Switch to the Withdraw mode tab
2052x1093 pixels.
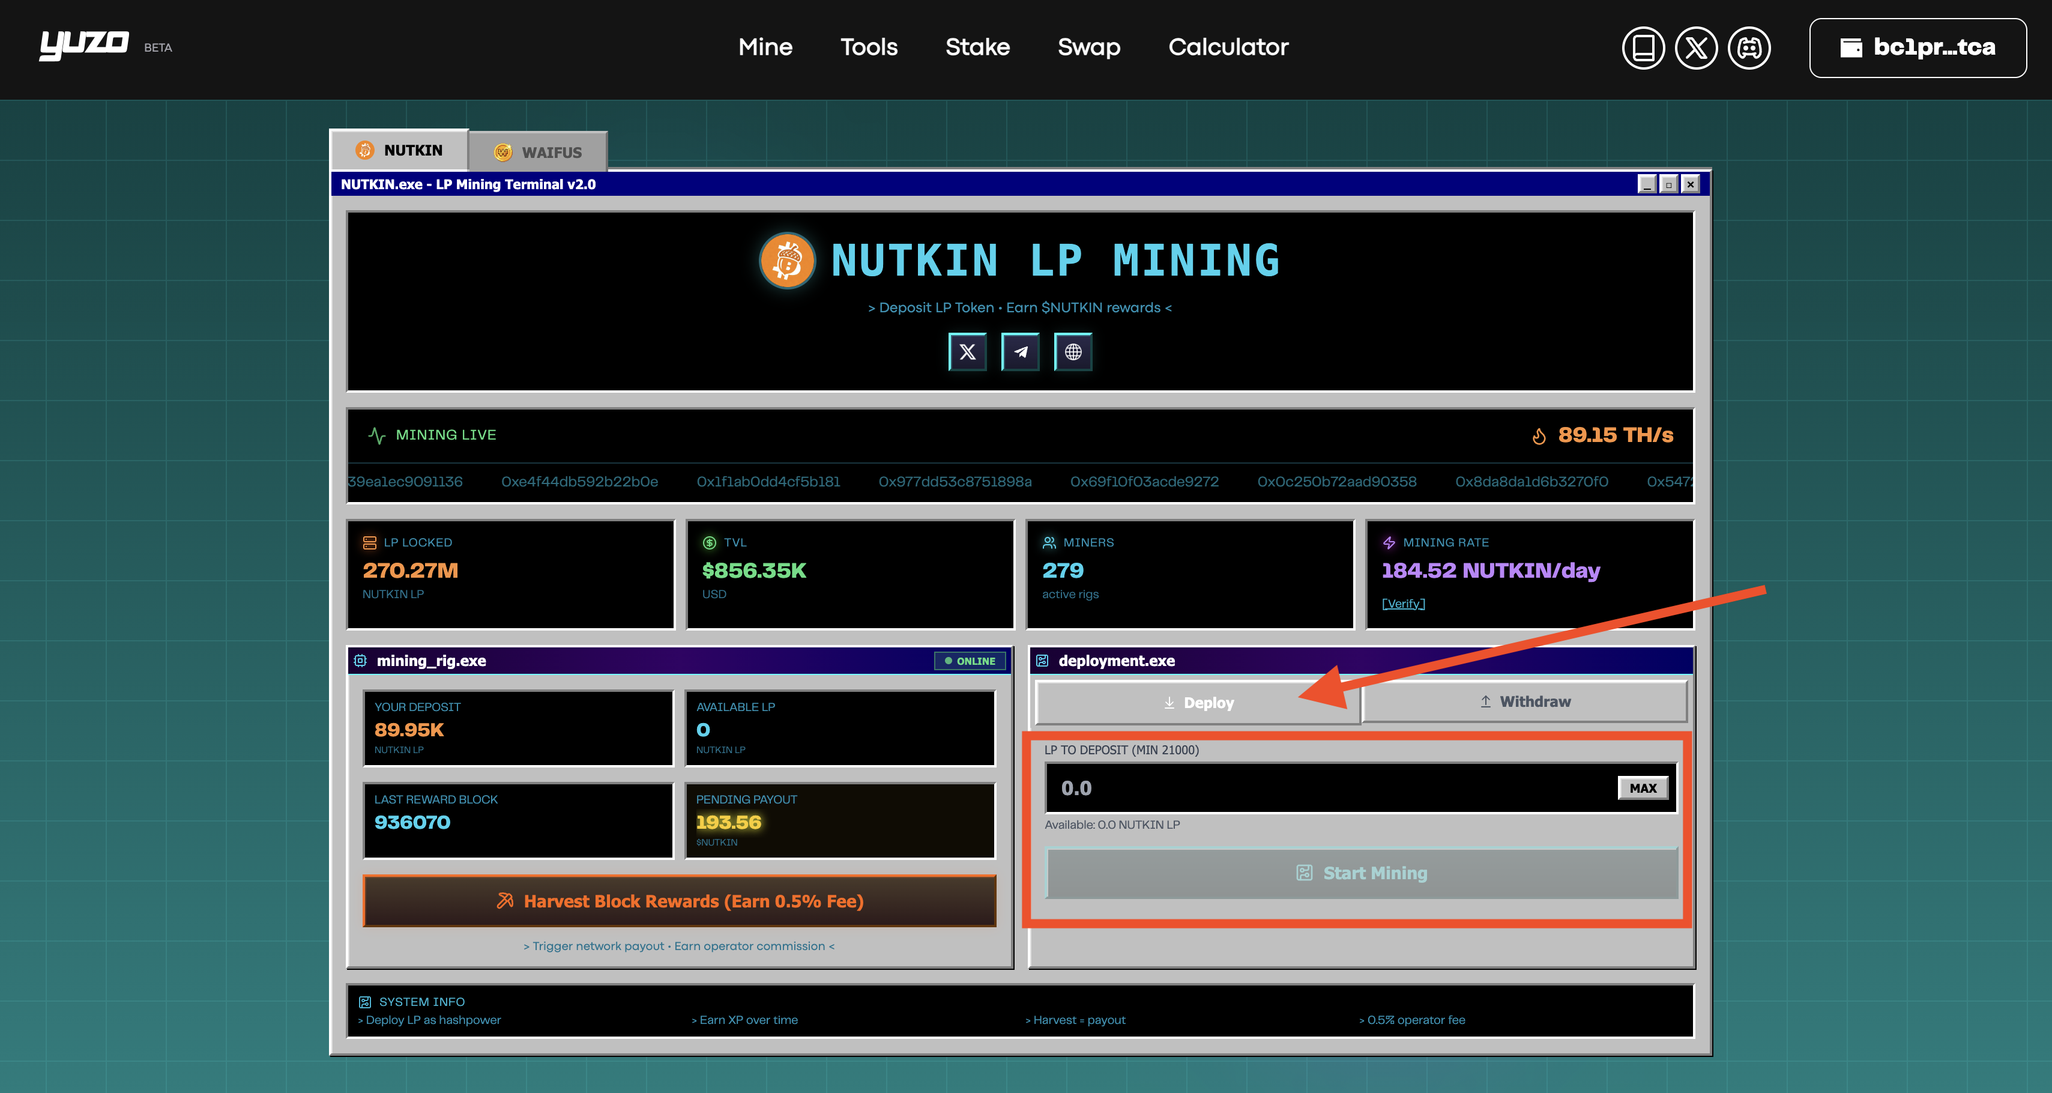[x=1524, y=702]
